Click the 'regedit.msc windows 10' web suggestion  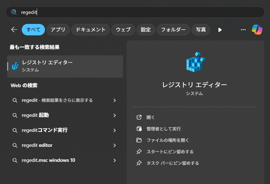[48, 160]
